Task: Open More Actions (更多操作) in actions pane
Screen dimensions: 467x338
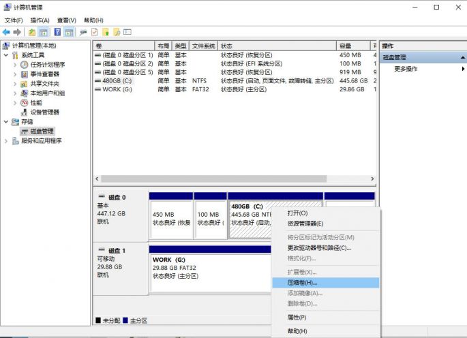Action: 423,69
